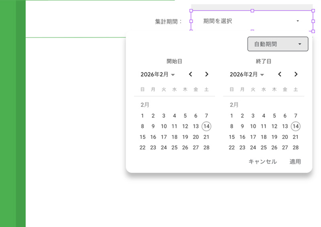
Task: Choose day 10 in the start date calendar
Action: (164, 126)
